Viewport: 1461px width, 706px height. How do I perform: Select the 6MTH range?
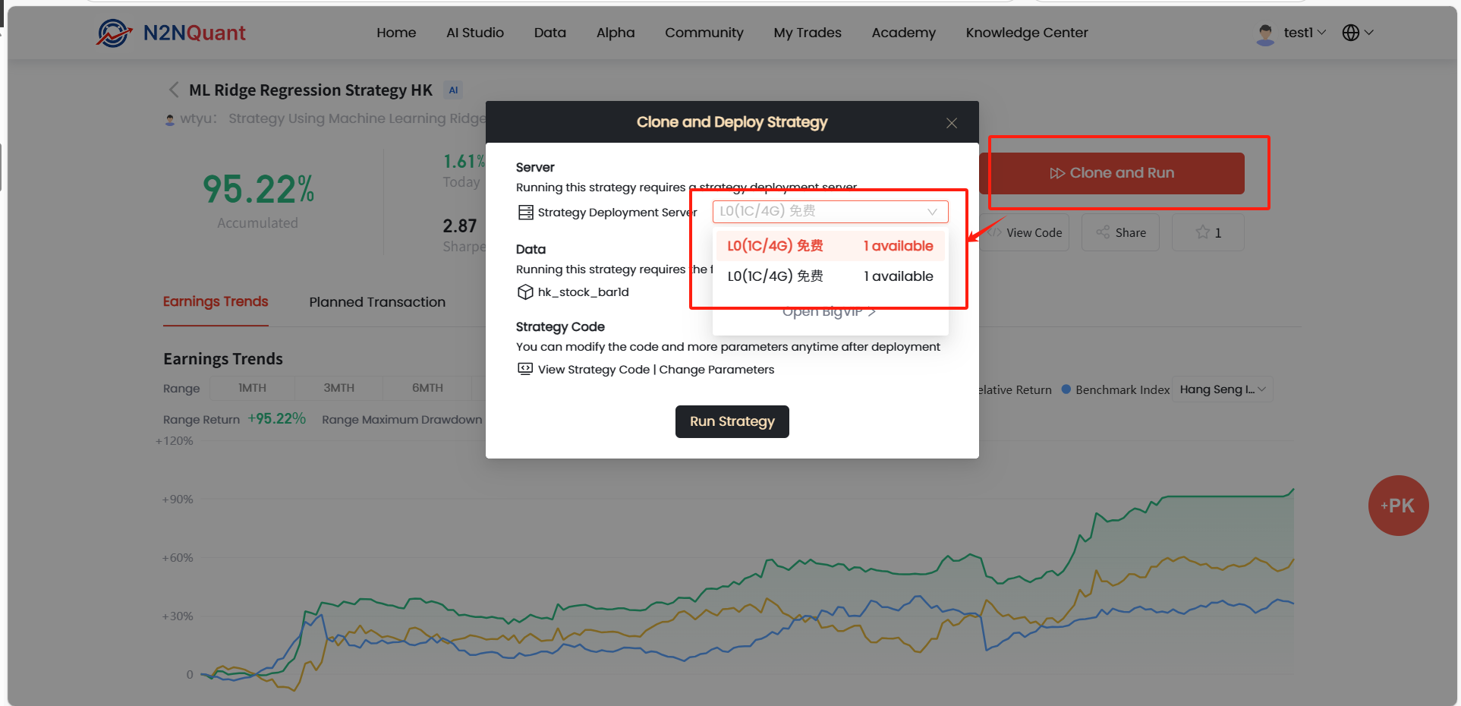(x=427, y=388)
